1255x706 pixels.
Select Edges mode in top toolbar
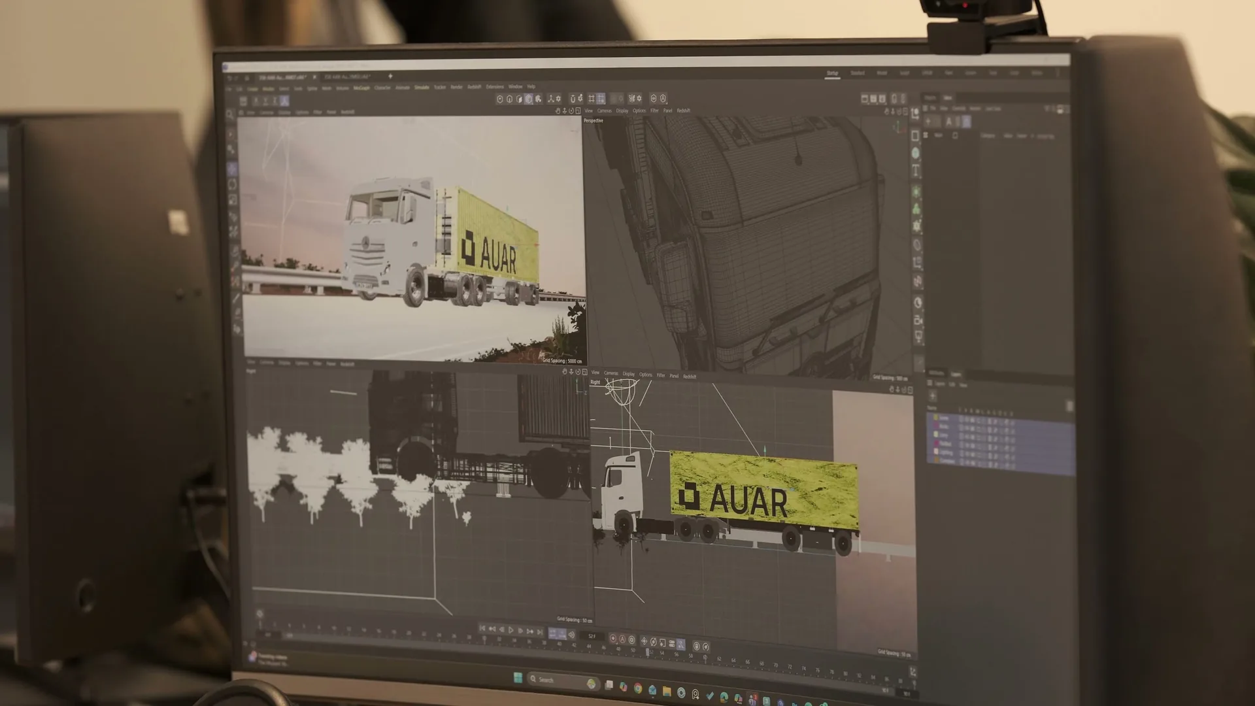pyautogui.click(x=509, y=99)
